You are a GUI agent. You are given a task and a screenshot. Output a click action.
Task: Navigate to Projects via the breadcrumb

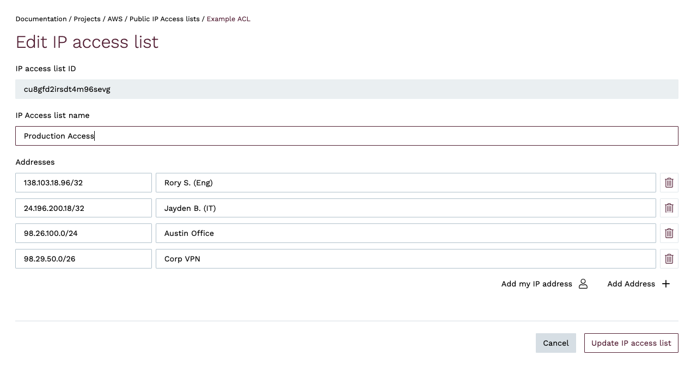pos(87,18)
